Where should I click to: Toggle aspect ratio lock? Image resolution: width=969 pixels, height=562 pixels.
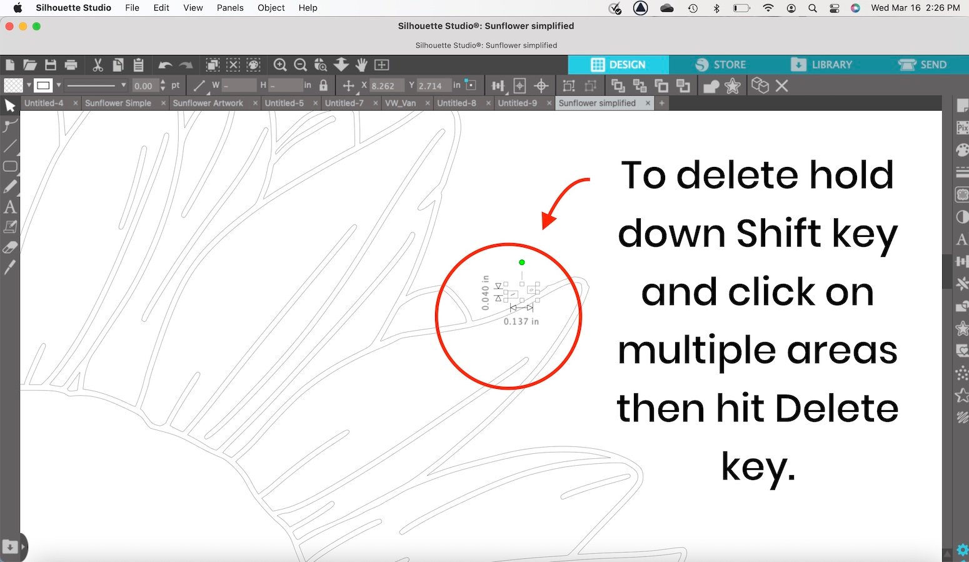point(323,86)
